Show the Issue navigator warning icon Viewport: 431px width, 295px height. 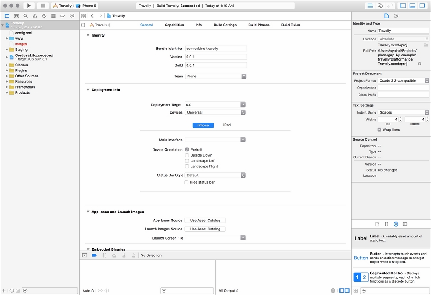[35, 16]
